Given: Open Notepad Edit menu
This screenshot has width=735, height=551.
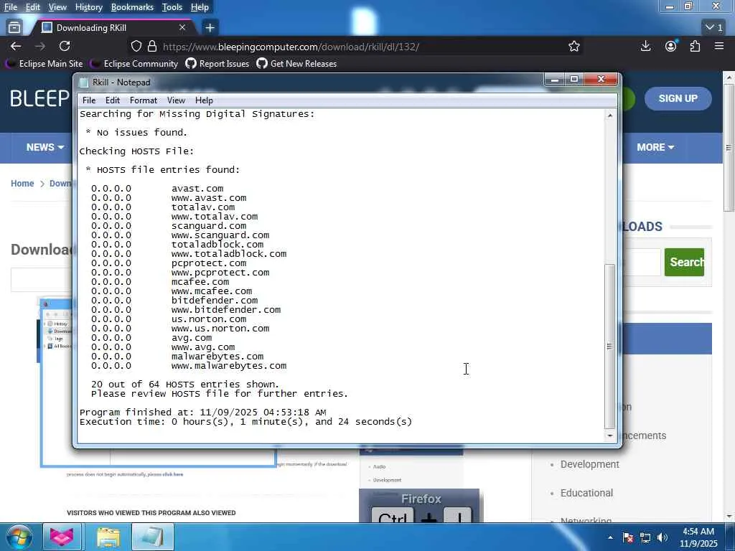Looking at the screenshot, I should (x=113, y=100).
